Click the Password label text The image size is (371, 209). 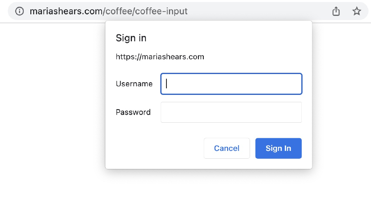point(133,112)
